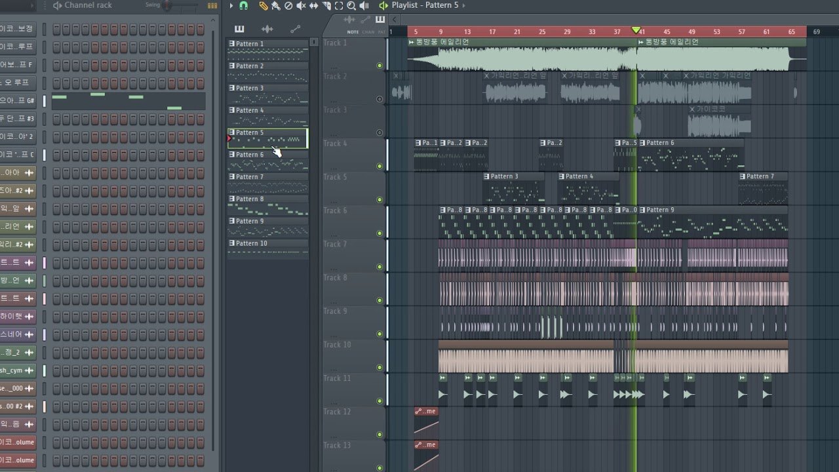Open Pattern 3 clip menu on Track 5

[x=487, y=176]
